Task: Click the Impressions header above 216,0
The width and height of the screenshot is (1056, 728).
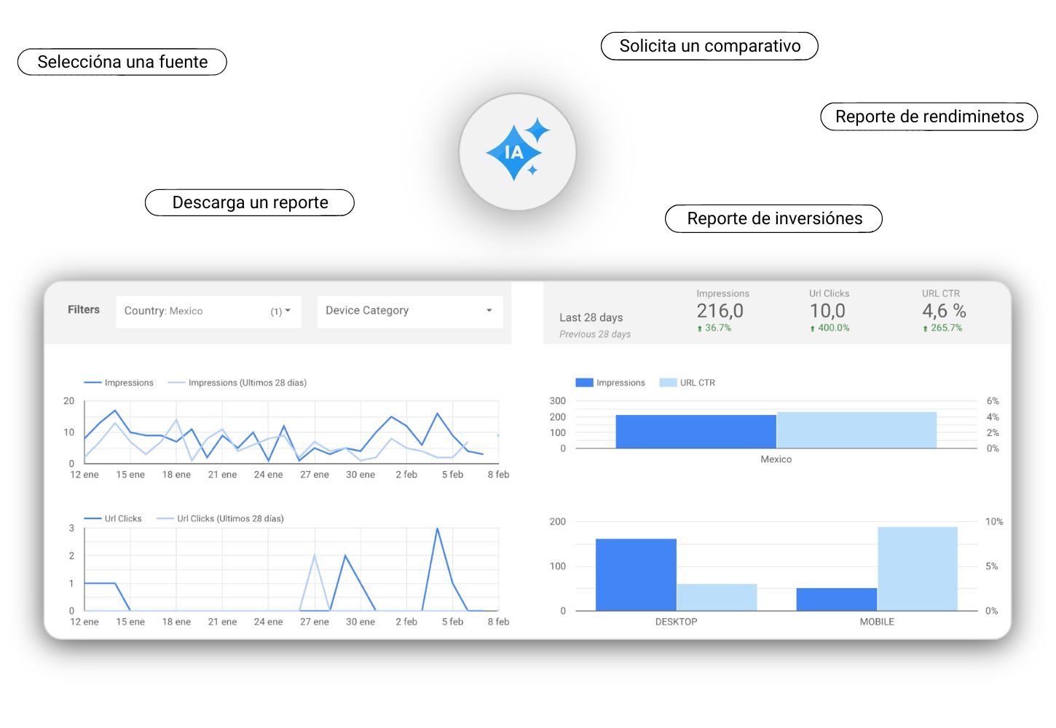Action: point(722,293)
